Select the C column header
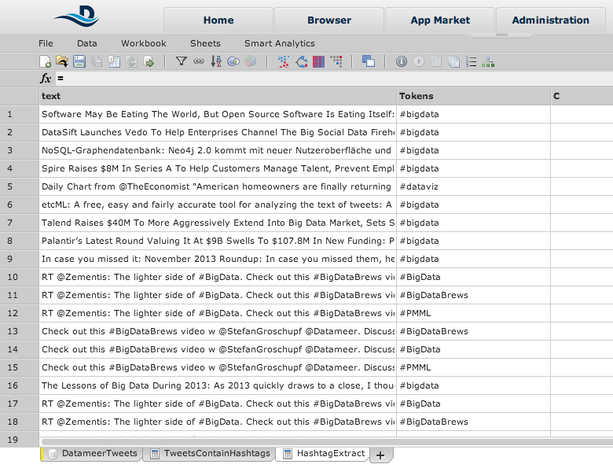 click(x=582, y=96)
